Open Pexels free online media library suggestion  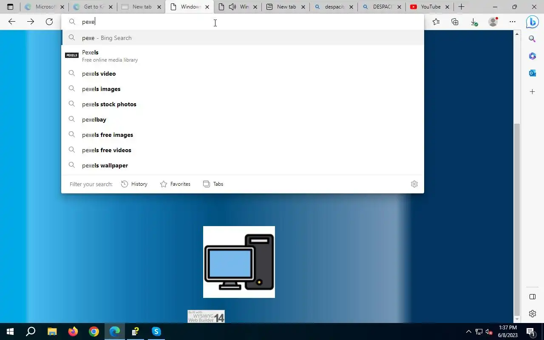click(x=243, y=56)
